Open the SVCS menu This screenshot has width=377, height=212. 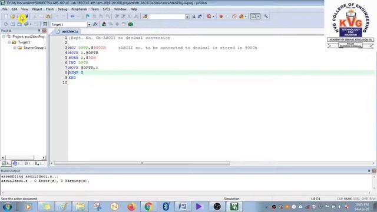[x=107, y=9]
